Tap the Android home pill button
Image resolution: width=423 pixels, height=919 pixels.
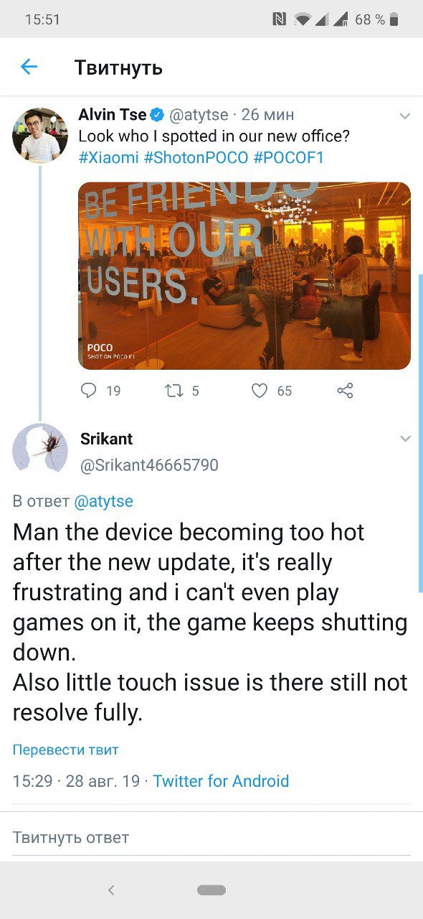[211, 890]
